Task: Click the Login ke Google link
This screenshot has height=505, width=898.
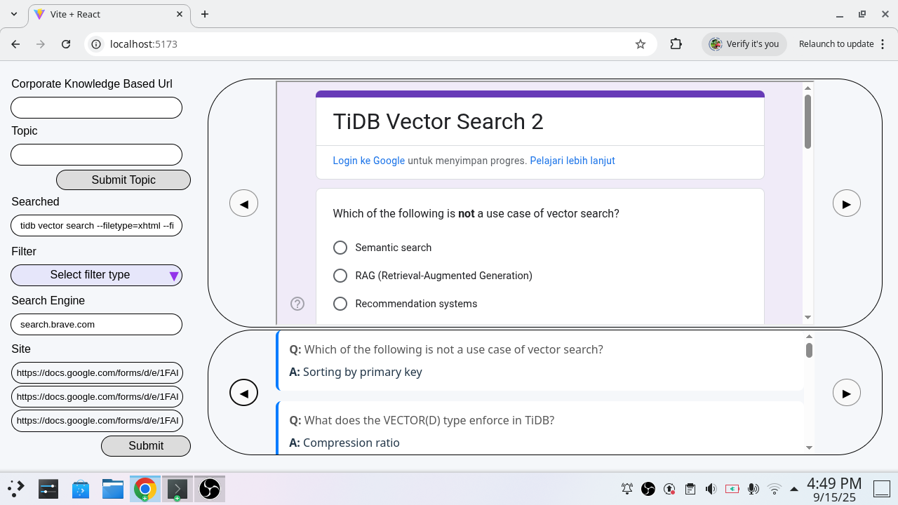Action: [369, 161]
